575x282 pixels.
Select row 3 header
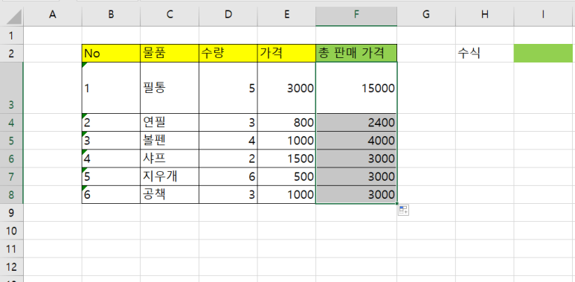(x=11, y=88)
